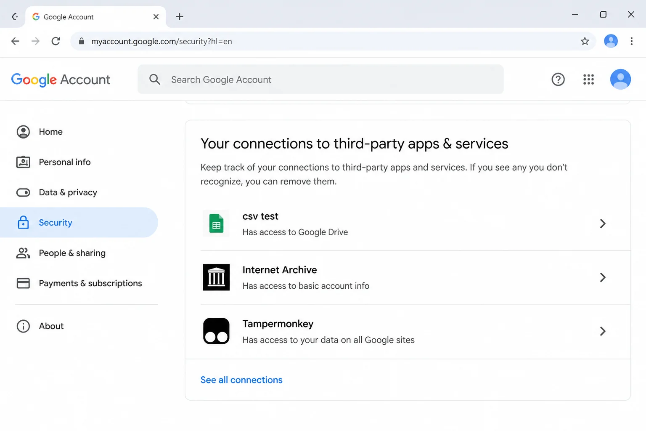Click the Tampermonkey app icon
The height and width of the screenshot is (431, 646).
(216, 331)
